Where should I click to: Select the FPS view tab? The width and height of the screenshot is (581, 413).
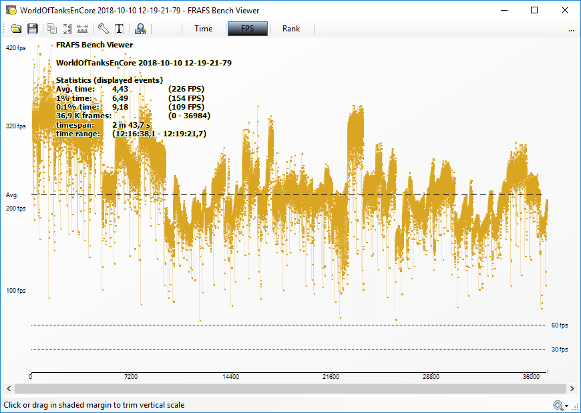tap(247, 29)
